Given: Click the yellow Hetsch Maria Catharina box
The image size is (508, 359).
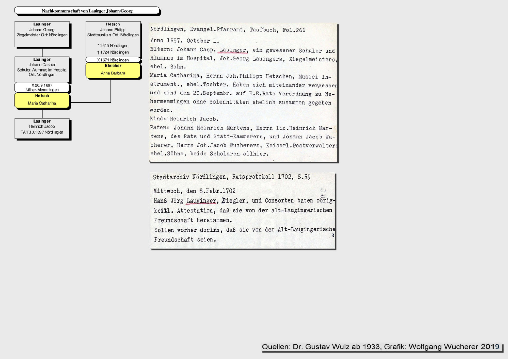Looking at the screenshot, I should [x=42, y=100].
